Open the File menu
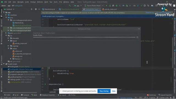This screenshot has height=99, width=176. click(x=5, y=2)
